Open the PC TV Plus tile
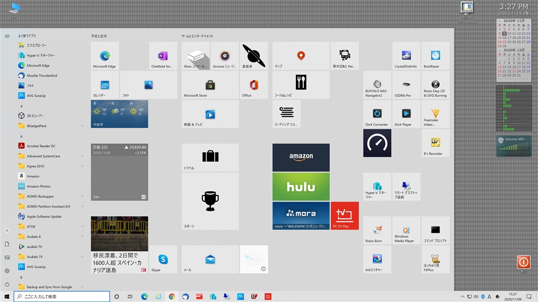538x302 pixels. click(345, 215)
